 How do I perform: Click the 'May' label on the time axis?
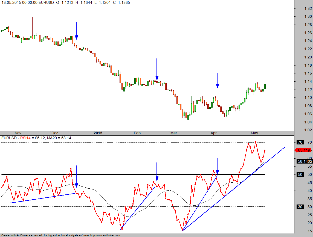254,133
